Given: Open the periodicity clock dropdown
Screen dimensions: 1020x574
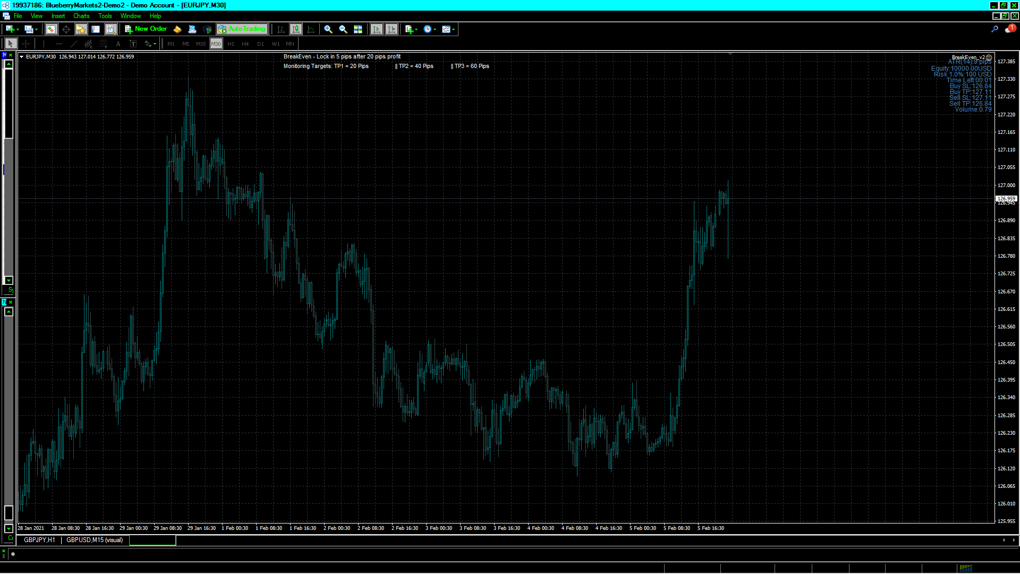Looking at the screenshot, I should click(x=435, y=30).
